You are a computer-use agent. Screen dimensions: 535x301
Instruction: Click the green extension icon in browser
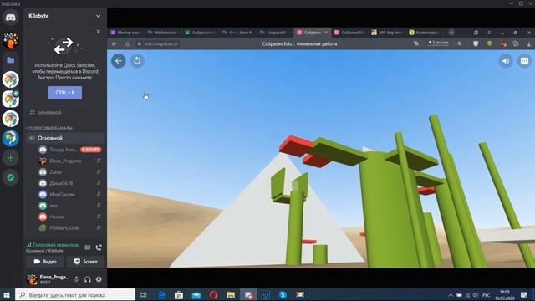489,44
